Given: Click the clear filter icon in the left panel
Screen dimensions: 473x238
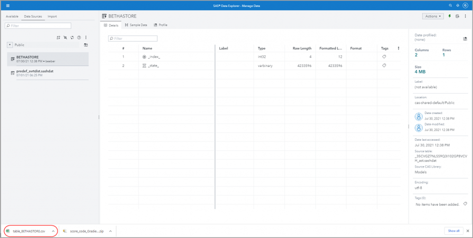Looking at the screenshot, I should [65, 38].
